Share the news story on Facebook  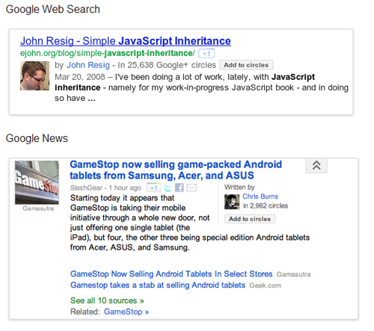tap(180, 188)
